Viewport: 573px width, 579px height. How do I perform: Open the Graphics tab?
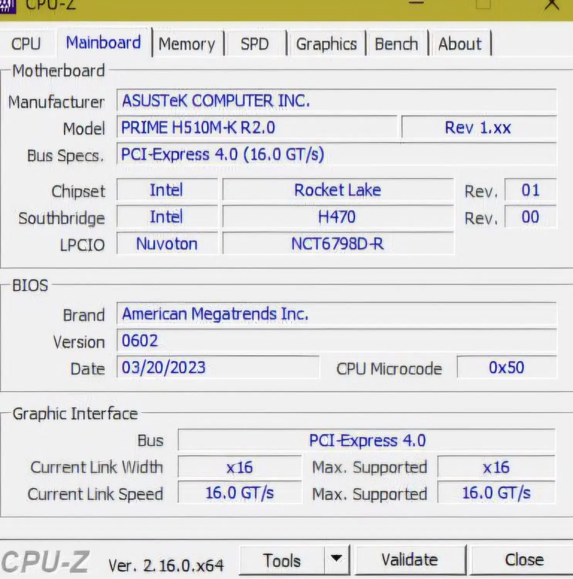[x=326, y=44]
